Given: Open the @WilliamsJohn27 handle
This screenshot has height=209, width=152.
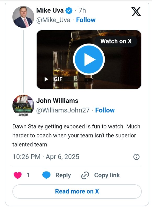Looking at the screenshot, I should point(63,110).
